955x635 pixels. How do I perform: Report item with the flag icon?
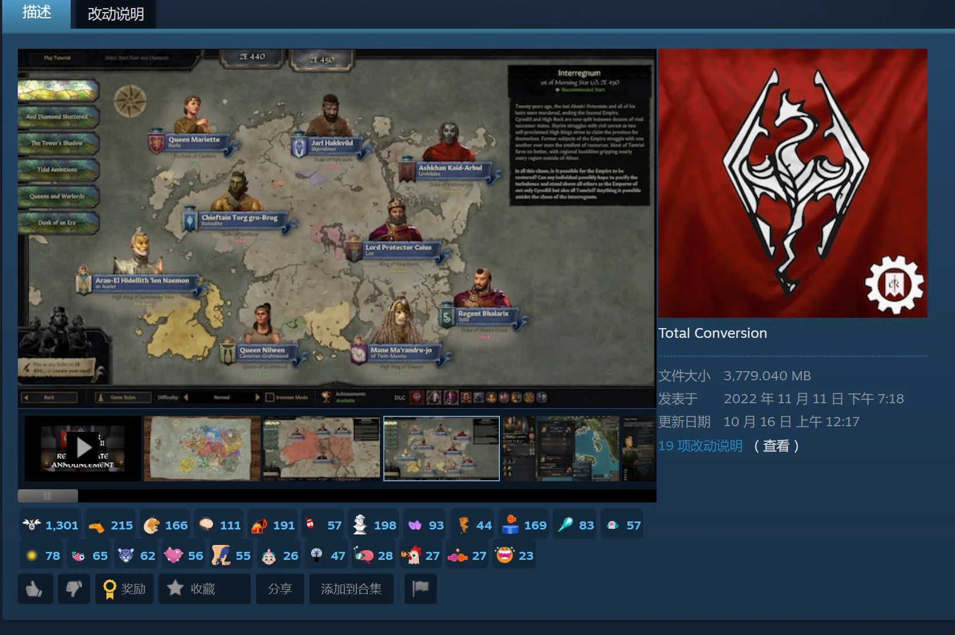420,589
